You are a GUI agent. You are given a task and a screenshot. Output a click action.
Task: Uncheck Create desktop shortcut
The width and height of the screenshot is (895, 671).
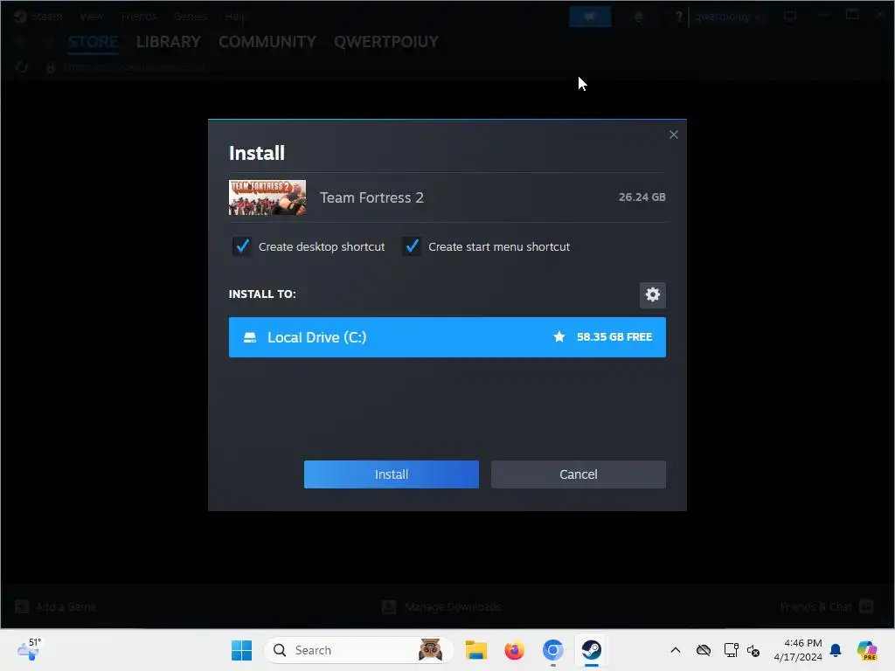[x=242, y=246]
